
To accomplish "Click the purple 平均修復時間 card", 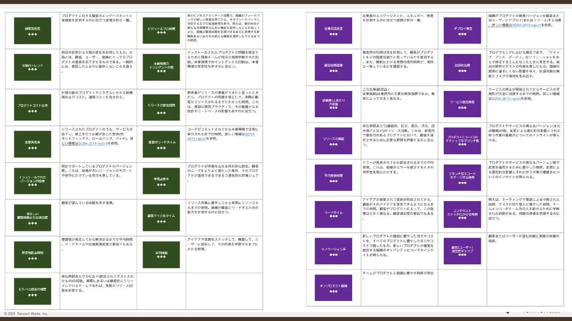I will click(333, 177).
